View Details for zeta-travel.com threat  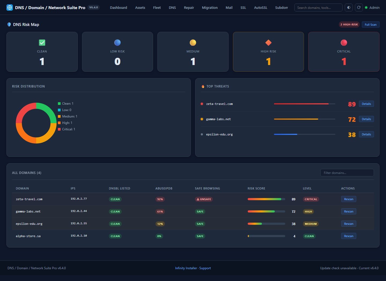click(366, 104)
